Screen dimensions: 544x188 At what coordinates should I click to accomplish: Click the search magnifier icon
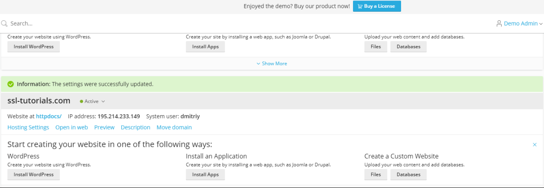click(4, 23)
